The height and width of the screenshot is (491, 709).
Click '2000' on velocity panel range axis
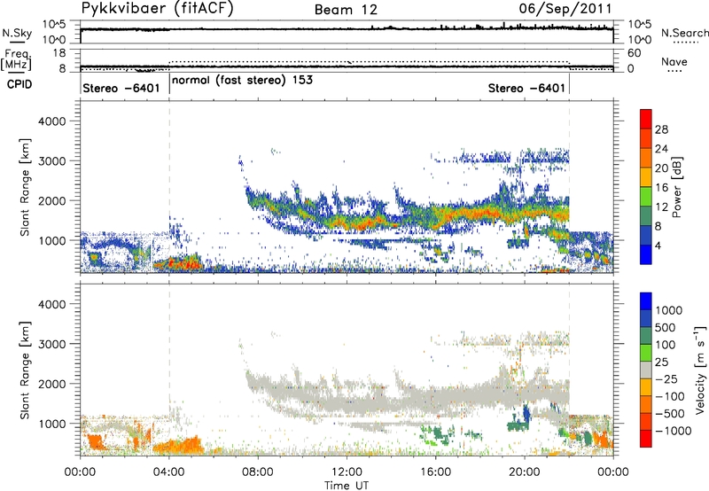pyautogui.click(x=52, y=384)
